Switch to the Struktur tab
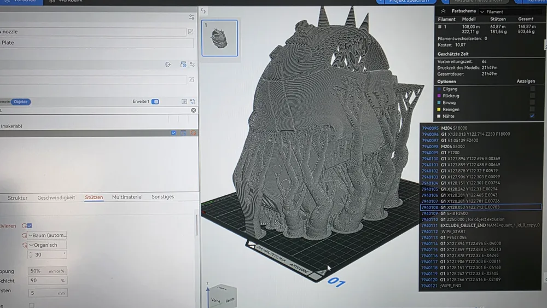The image size is (547, 308). coord(18,198)
